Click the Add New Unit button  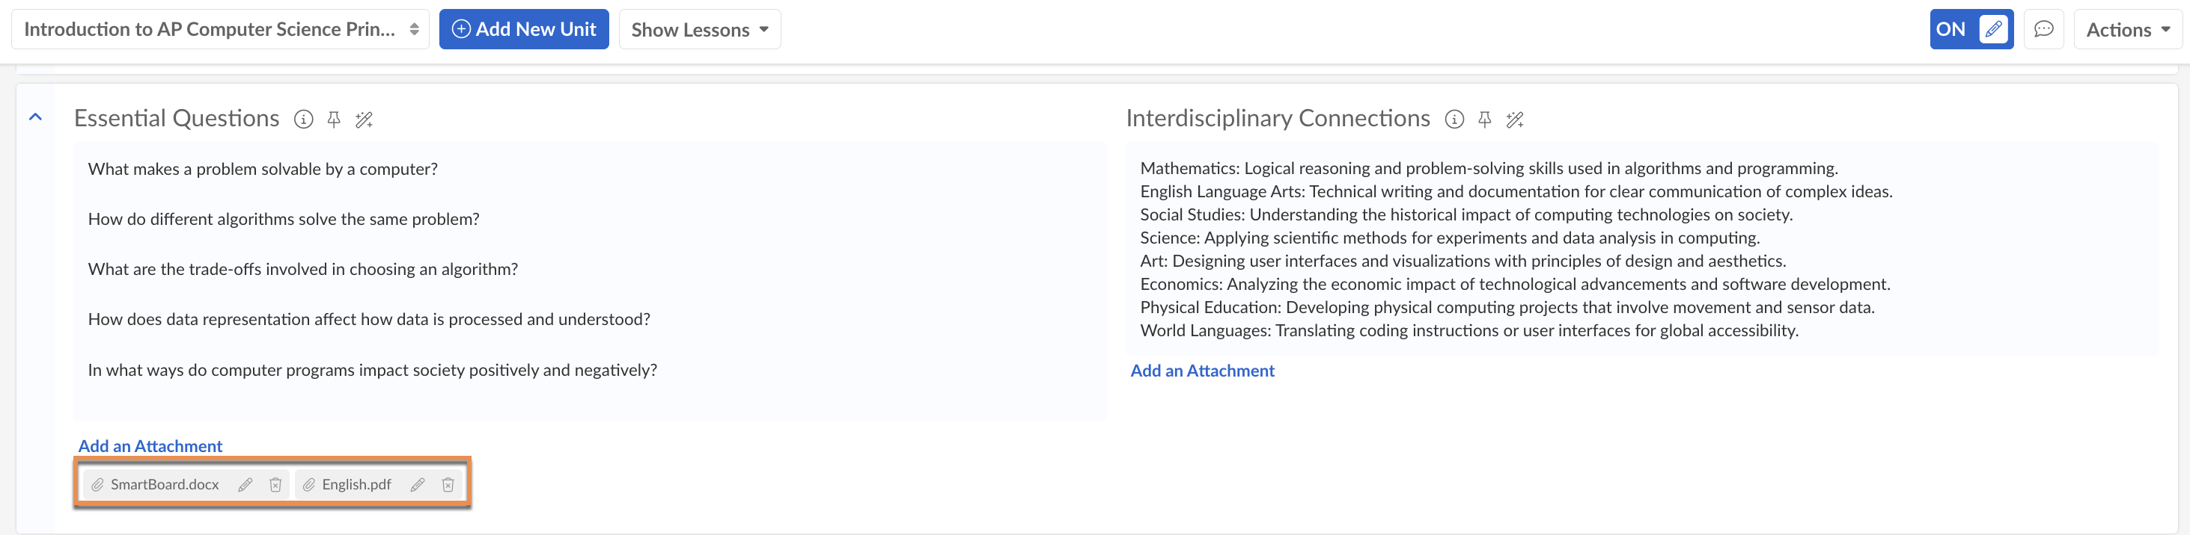pyautogui.click(x=524, y=30)
